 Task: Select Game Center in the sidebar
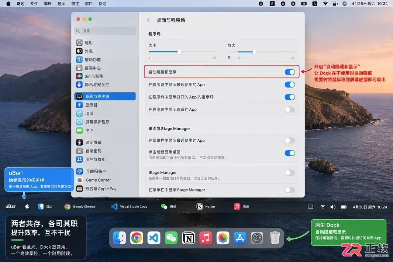click(x=105, y=180)
